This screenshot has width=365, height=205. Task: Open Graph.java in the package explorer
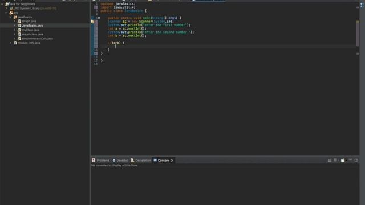[x=29, y=21]
